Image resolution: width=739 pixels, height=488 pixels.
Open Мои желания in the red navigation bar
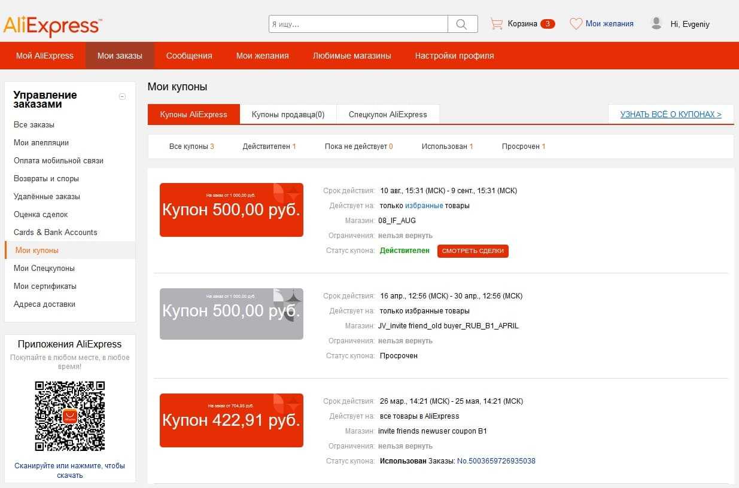[262, 56]
